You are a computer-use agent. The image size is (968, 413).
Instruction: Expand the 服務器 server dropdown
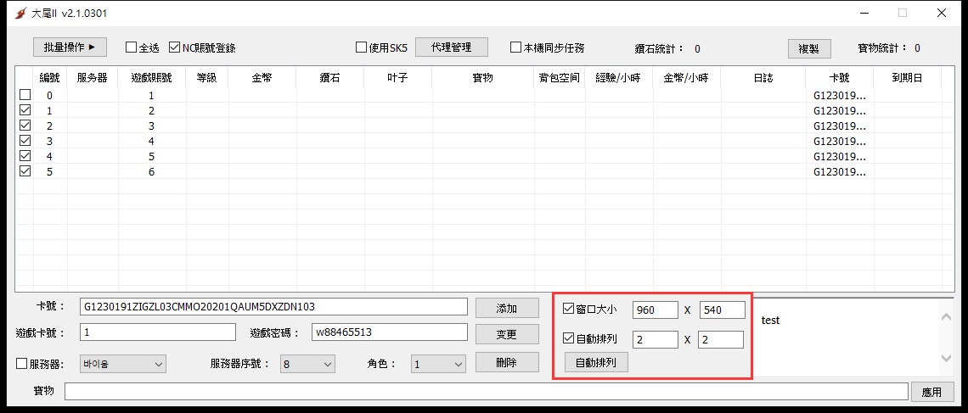123,364
